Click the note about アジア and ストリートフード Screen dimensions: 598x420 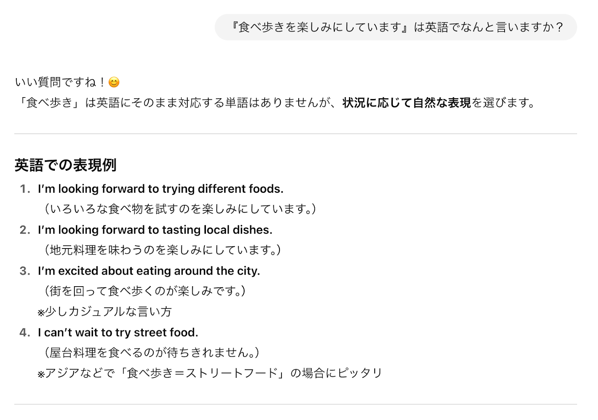click(x=210, y=373)
